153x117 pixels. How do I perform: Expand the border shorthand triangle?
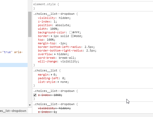pos(52,36)
